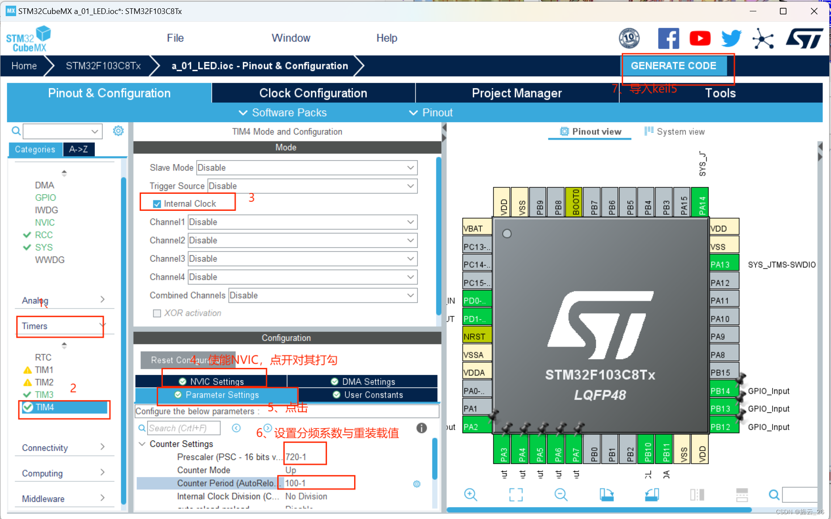
Task: Toggle the XOR activation checkbox
Action: tap(156, 313)
